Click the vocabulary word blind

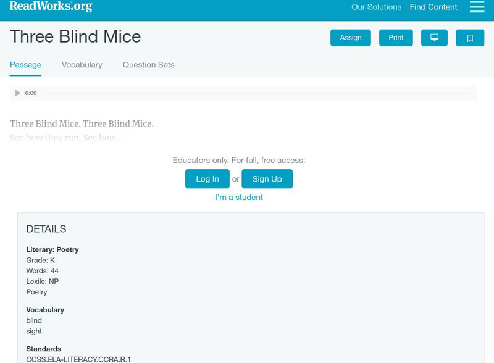point(34,321)
